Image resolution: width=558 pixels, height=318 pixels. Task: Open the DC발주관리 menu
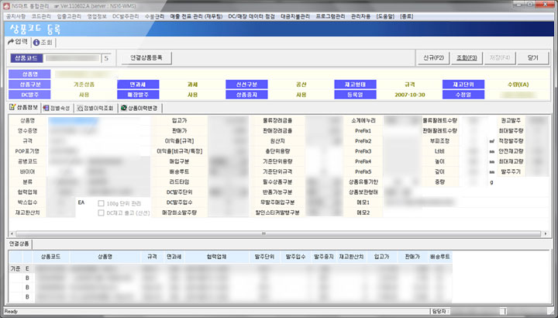click(126, 16)
